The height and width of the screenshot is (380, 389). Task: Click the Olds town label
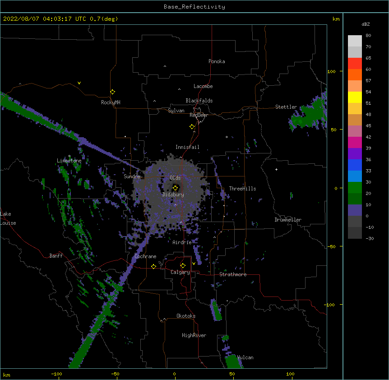pos(175,178)
